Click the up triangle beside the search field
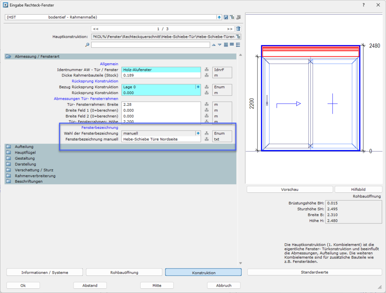386x293 pixels. 214,45
